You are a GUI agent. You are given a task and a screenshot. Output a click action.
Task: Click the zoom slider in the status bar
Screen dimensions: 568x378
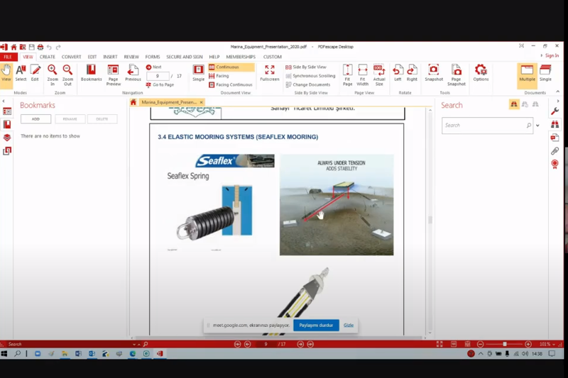[505, 344]
